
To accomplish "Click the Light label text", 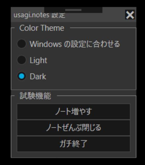I will click(x=38, y=60).
